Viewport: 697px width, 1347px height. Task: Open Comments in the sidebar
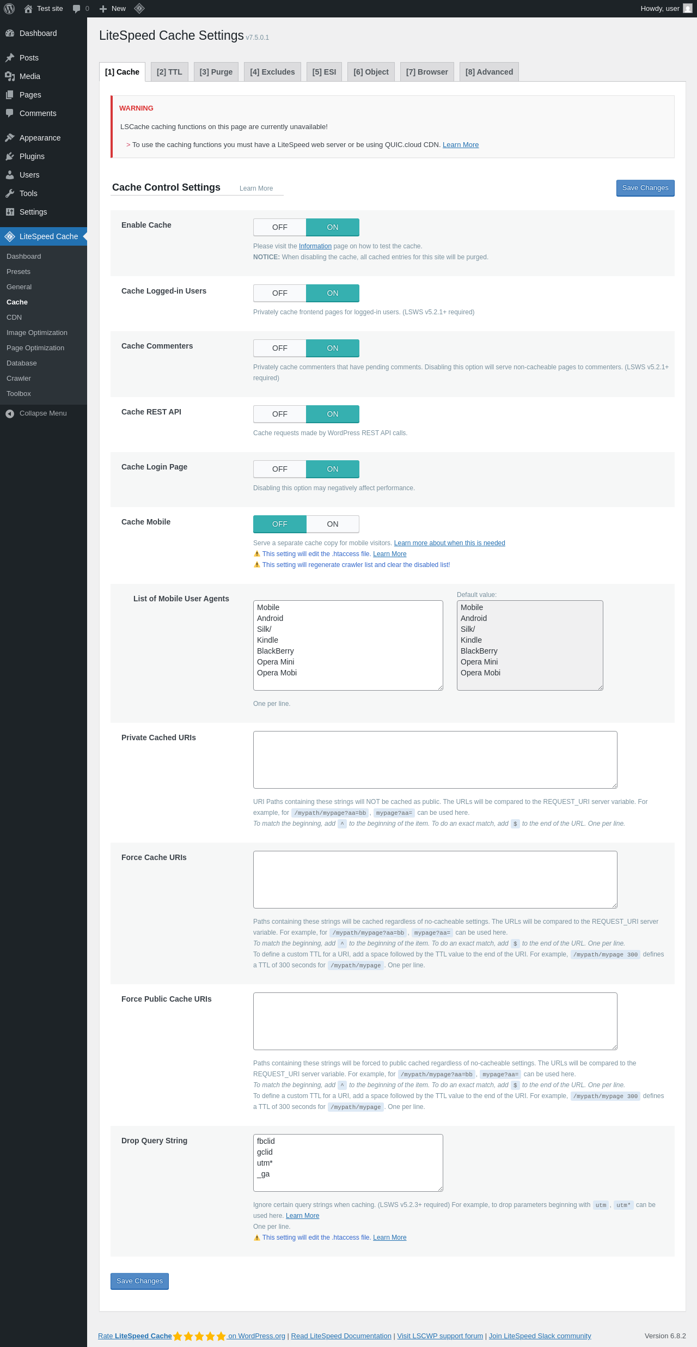(x=44, y=113)
